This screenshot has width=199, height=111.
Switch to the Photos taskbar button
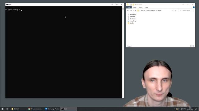click(52, 109)
